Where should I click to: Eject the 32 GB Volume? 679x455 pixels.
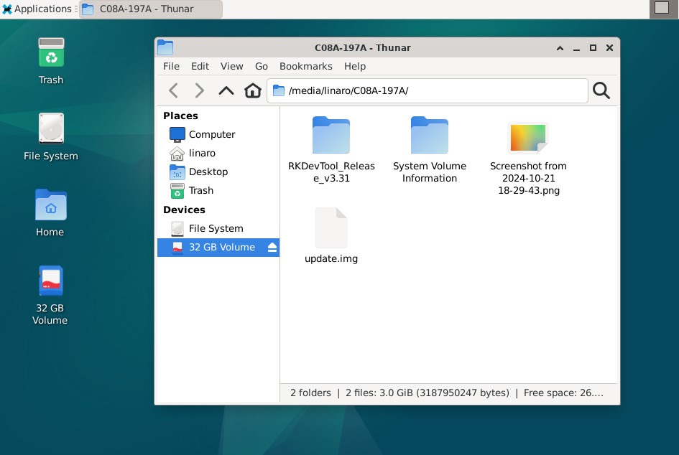point(272,247)
